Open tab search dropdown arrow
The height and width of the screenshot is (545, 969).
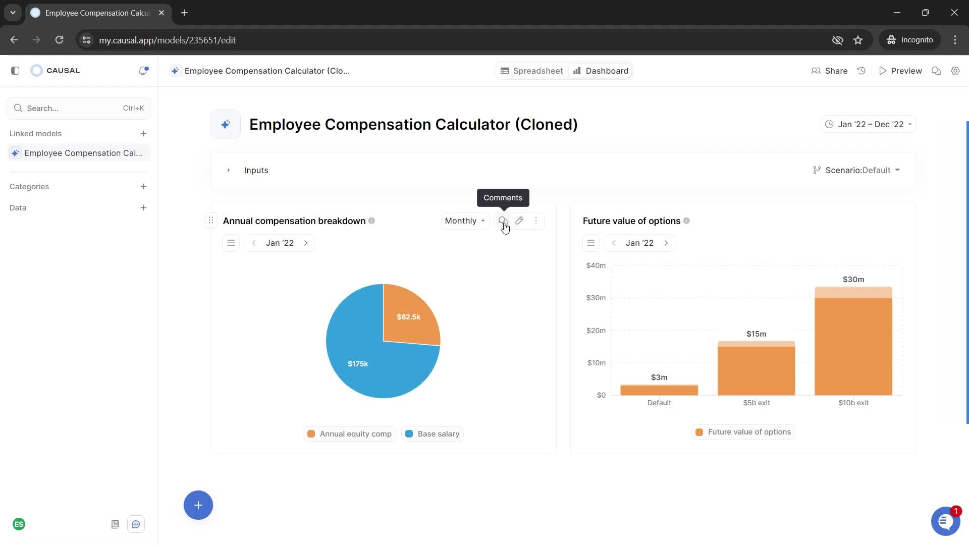pyautogui.click(x=13, y=13)
